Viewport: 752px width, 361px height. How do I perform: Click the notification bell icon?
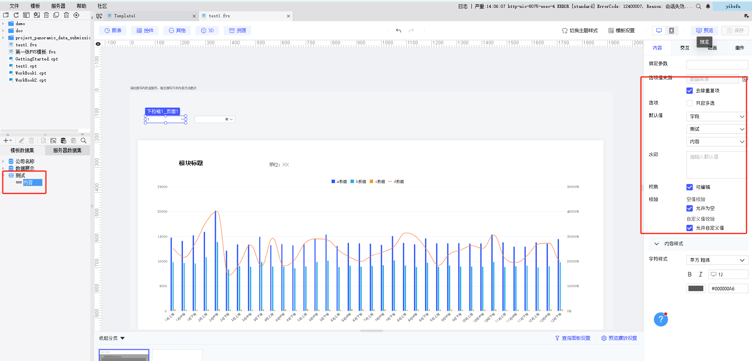click(x=708, y=6)
